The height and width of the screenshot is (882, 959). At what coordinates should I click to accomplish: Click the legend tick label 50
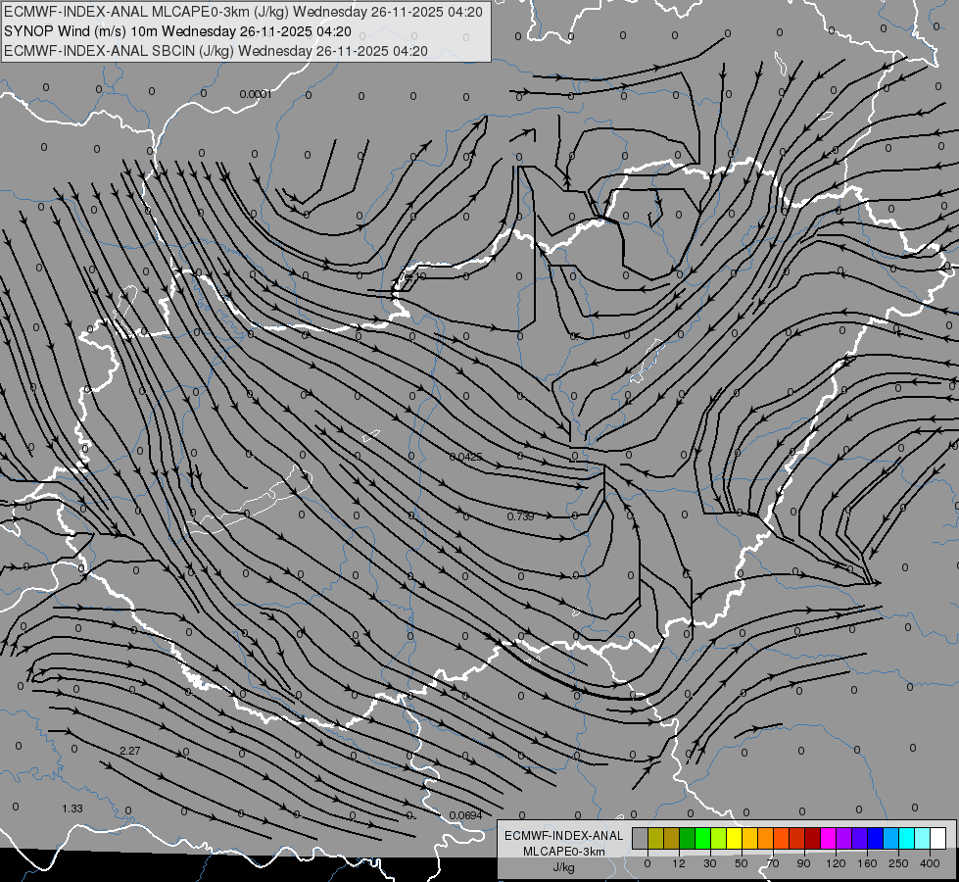(742, 863)
